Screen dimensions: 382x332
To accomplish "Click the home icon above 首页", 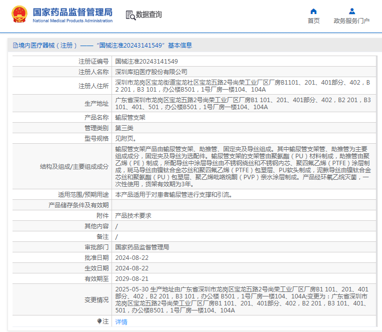I will coord(313,11).
